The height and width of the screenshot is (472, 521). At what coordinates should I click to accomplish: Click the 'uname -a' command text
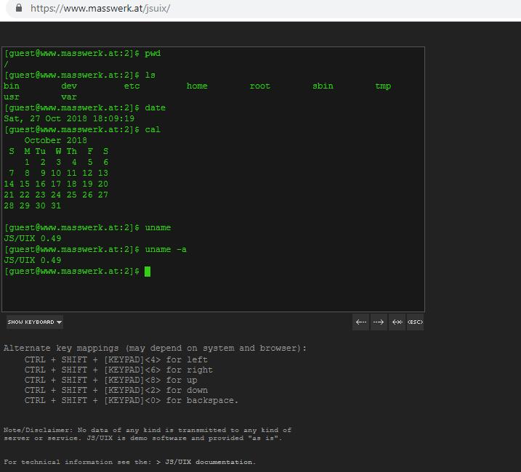(x=166, y=249)
